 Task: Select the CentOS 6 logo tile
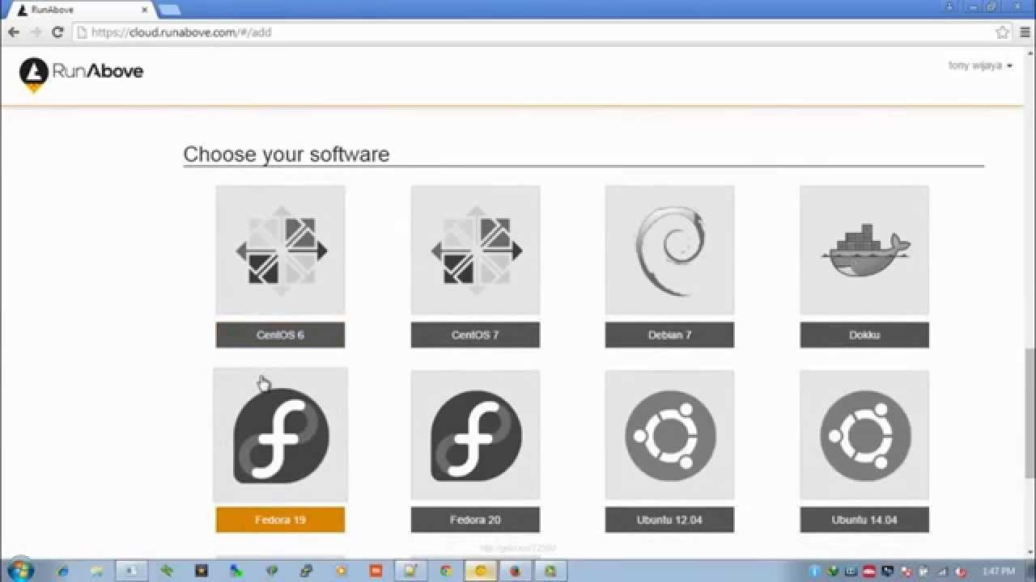[x=280, y=250]
